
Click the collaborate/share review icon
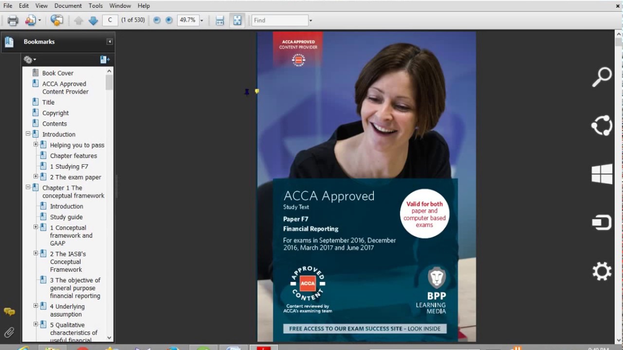point(30,20)
